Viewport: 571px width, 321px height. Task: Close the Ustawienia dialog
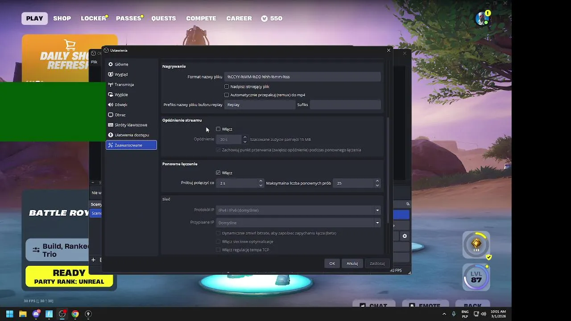point(389,50)
